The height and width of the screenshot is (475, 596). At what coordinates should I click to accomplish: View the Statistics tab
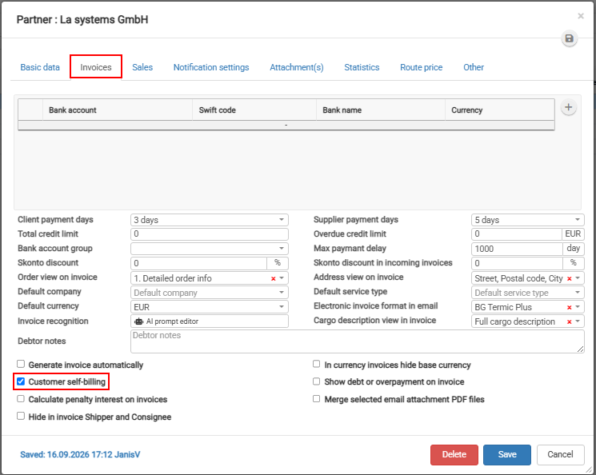click(x=362, y=67)
